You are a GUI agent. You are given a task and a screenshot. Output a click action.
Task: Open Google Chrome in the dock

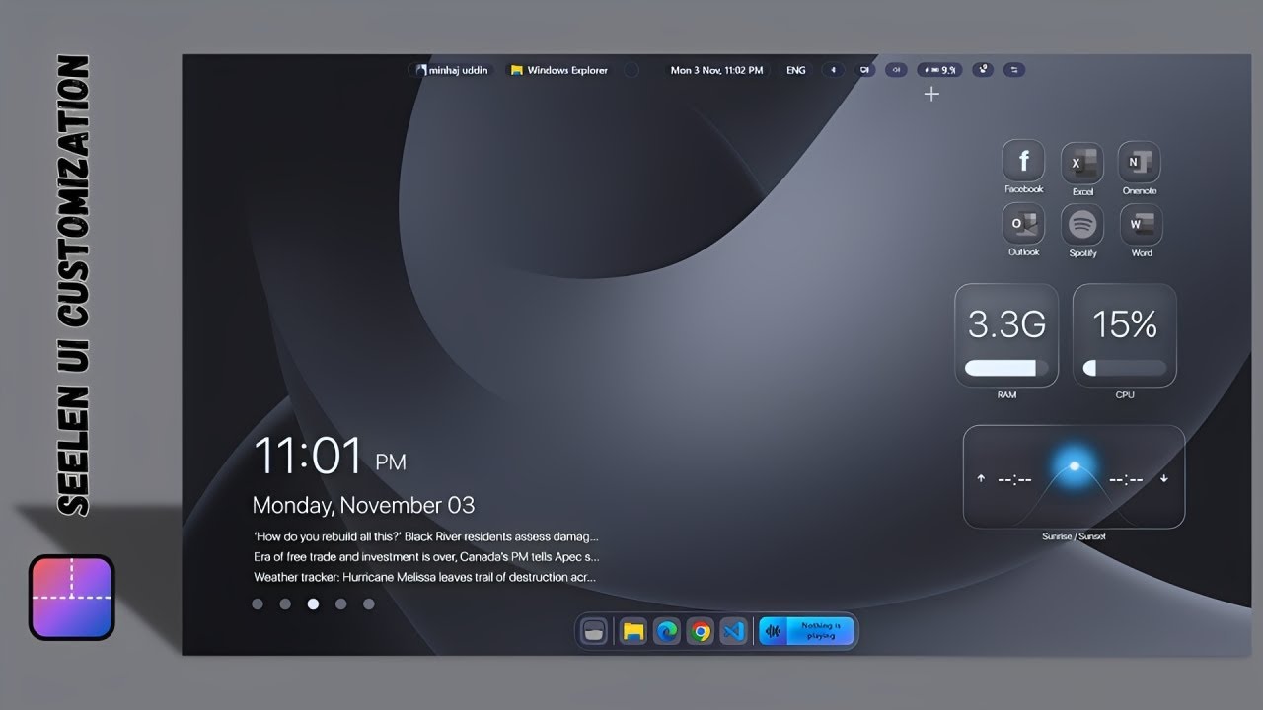pos(701,632)
